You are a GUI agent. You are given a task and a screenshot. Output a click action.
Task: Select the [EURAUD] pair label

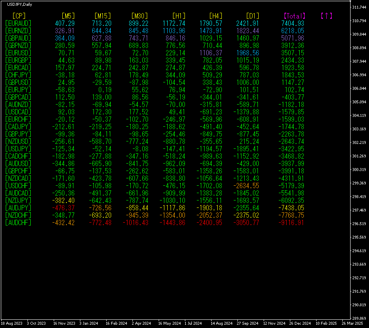(18, 23)
